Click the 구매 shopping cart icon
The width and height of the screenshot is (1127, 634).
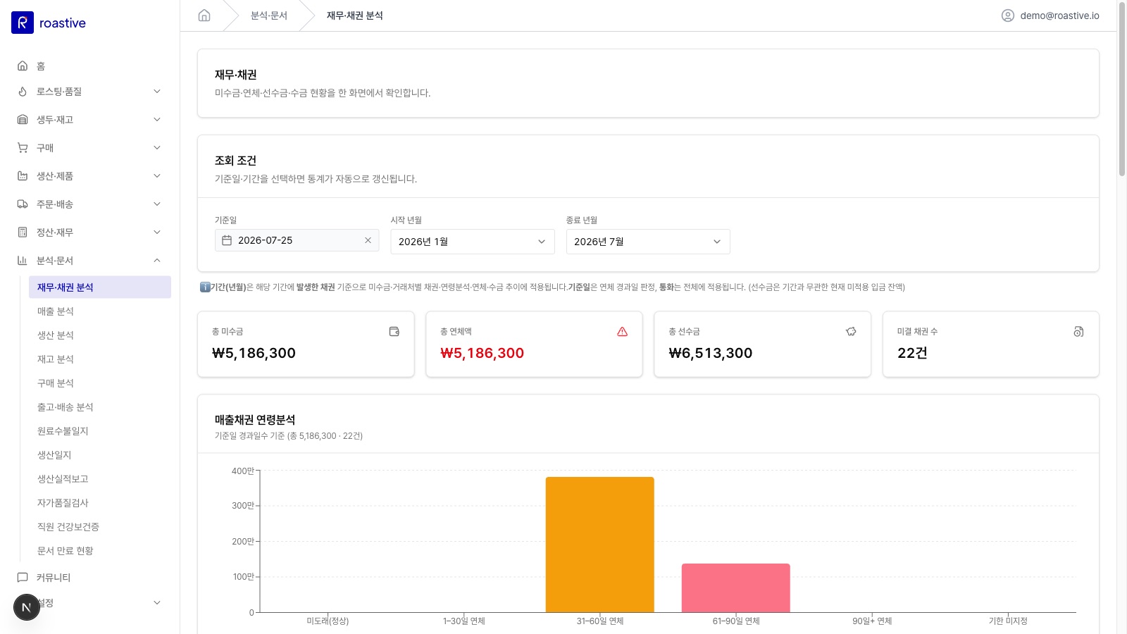tap(23, 148)
